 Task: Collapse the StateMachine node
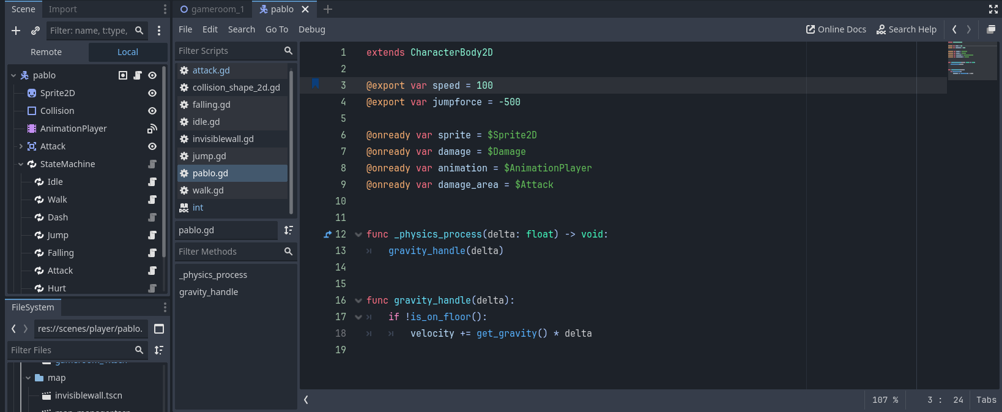click(x=21, y=164)
